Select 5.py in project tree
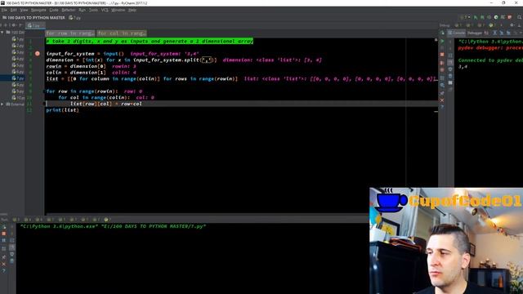The height and width of the screenshot is (294, 523). (x=18, y=65)
